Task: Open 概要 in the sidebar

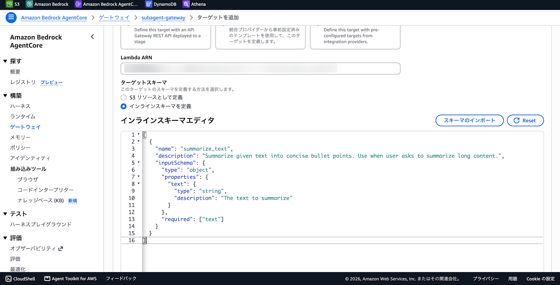Action: 15,72
